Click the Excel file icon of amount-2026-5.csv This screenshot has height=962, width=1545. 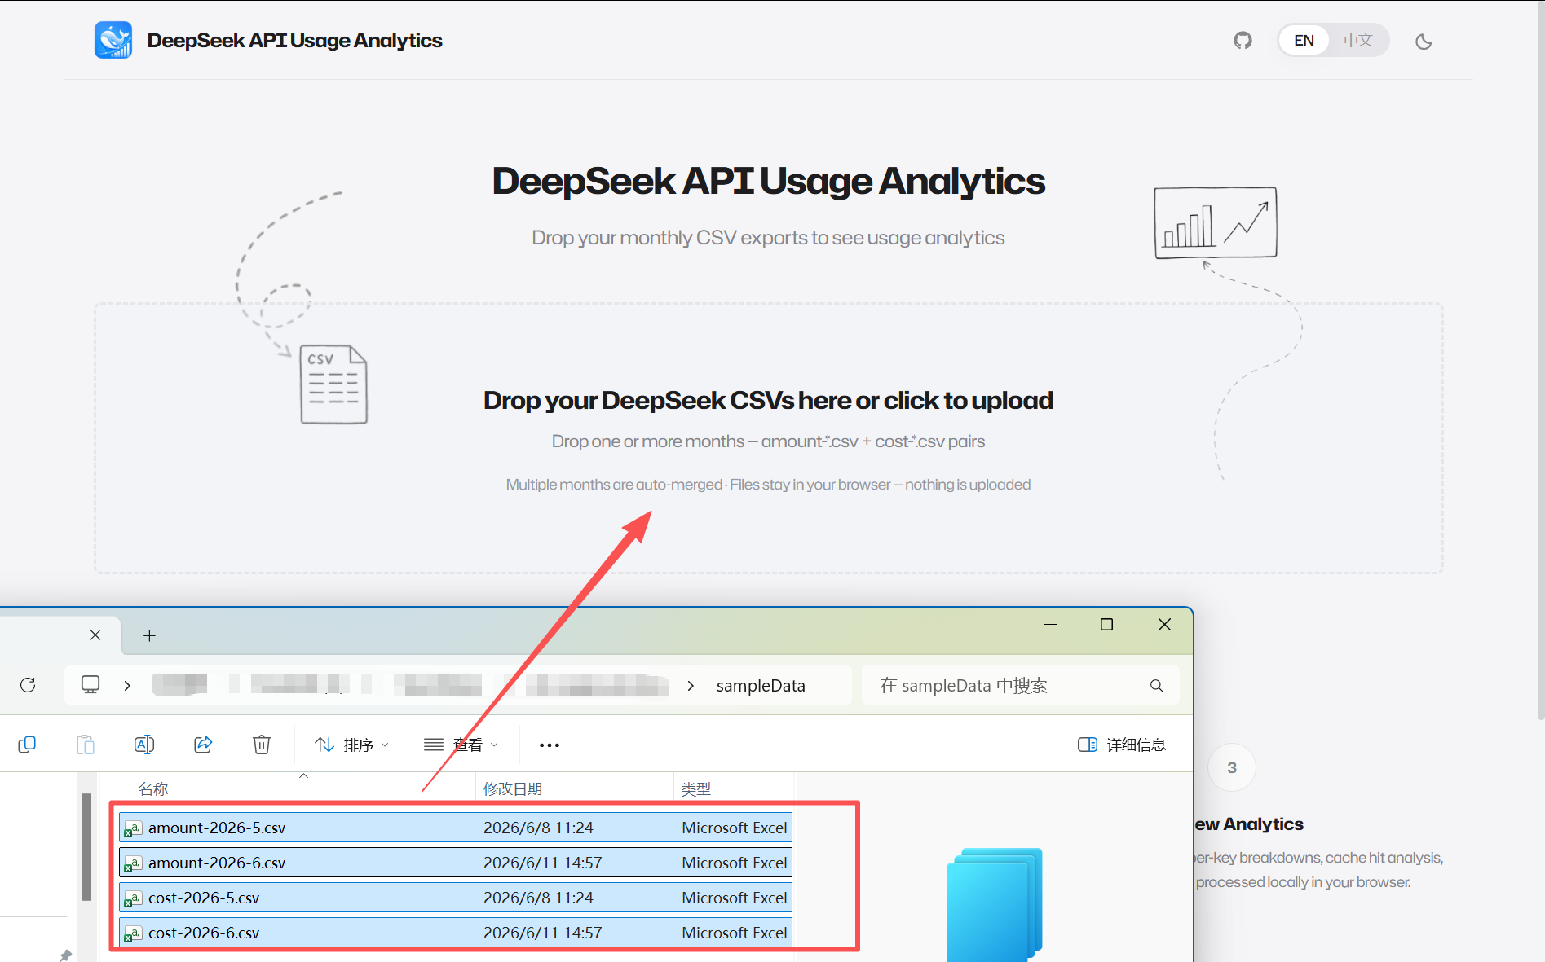pyautogui.click(x=133, y=828)
